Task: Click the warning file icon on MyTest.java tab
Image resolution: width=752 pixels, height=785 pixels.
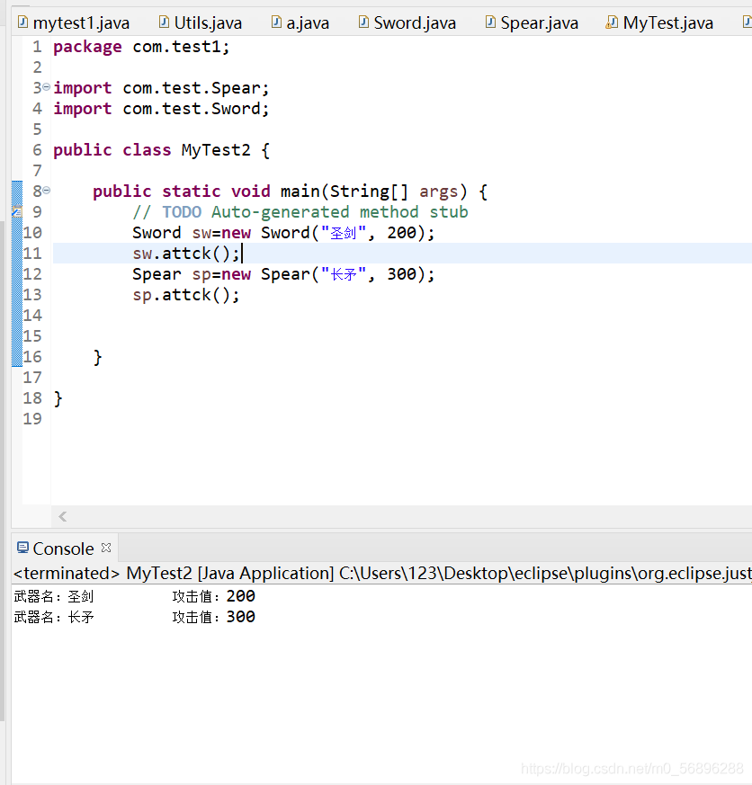Action: (x=612, y=22)
